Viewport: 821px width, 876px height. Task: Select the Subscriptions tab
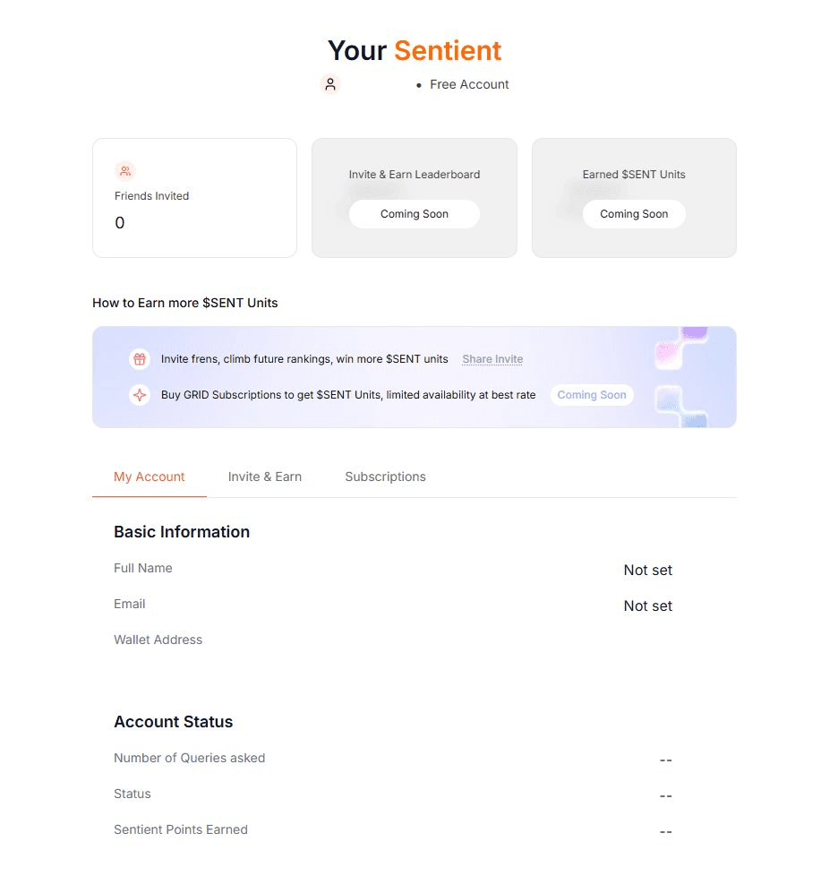(x=385, y=477)
